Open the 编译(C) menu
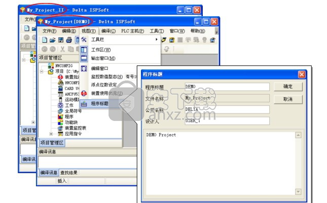The height and width of the screenshot is (203, 327). tap(108, 31)
